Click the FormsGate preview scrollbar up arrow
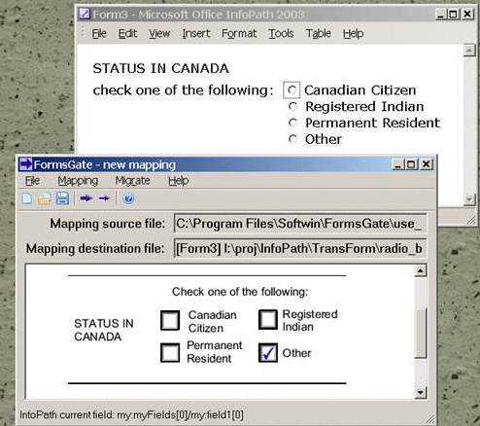 coord(421,271)
